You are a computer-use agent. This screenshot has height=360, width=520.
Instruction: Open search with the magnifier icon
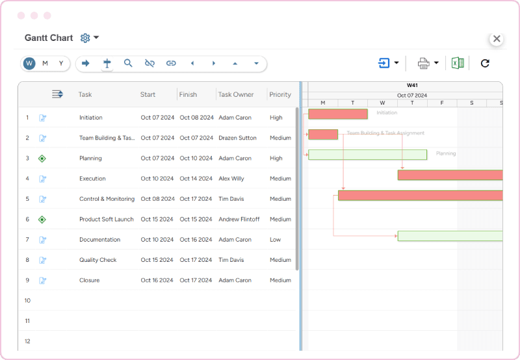point(128,63)
